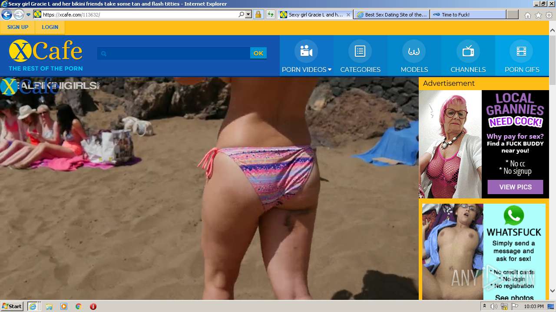This screenshot has height=312, width=556.
Task: Switch to the third browser tab
Action: 468,14
